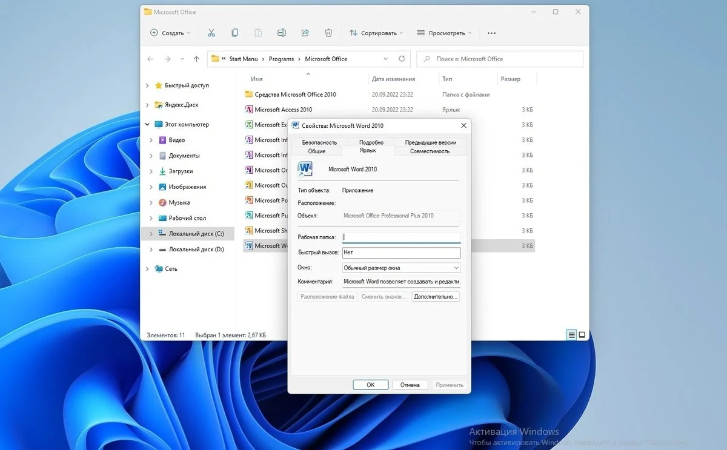Click the Отмена button

click(410, 385)
